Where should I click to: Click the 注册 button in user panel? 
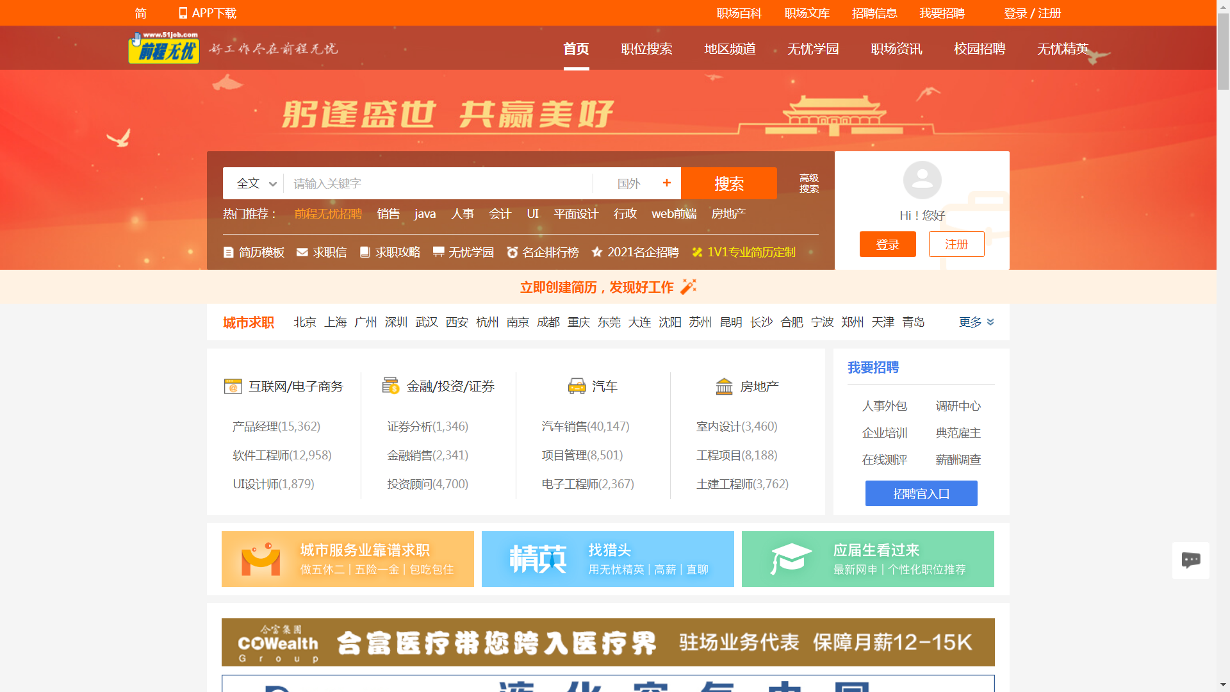point(956,244)
